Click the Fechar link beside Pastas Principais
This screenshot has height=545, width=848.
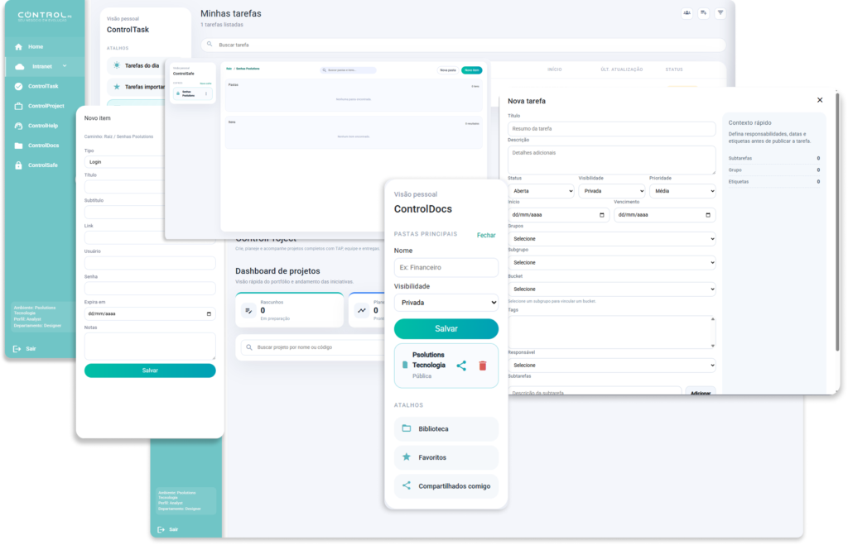coord(486,235)
